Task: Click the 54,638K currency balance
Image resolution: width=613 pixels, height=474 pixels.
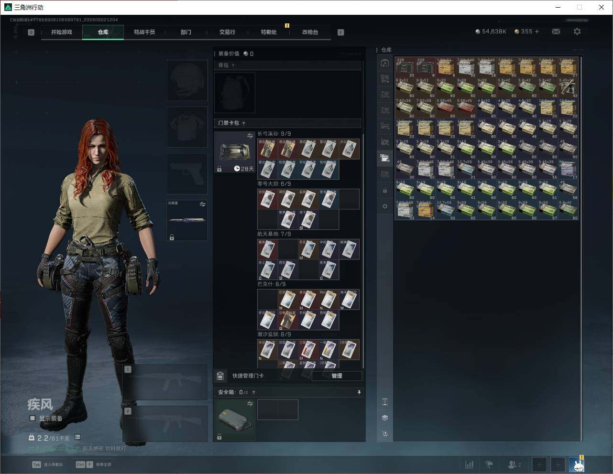Action: click(x=491, y=32)
